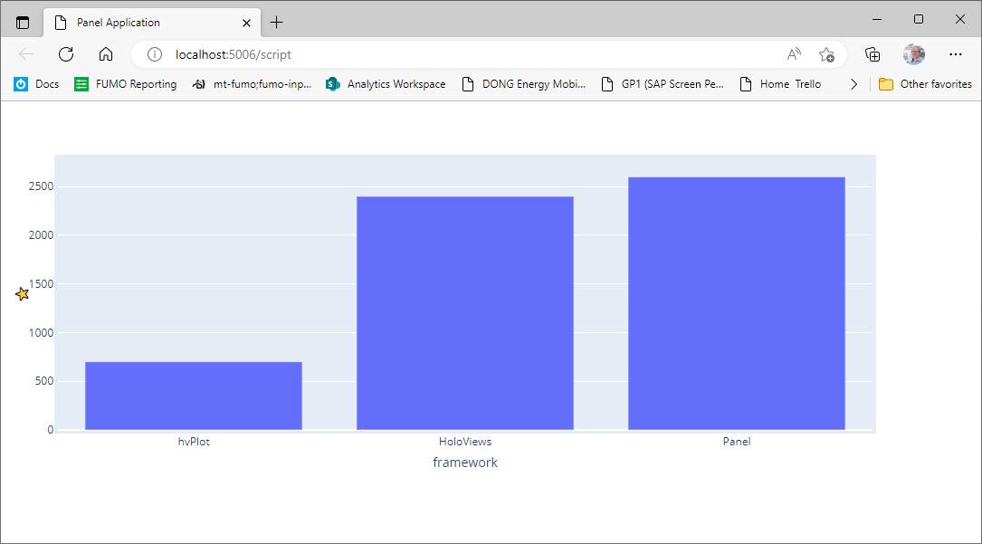Refresh the Panel Application page
The image size is (982, 544).
coord(65,54)
